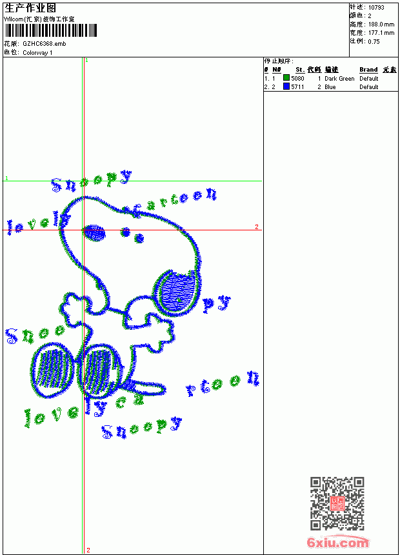The image size is (400, 555).
Task: Click the stitch count value 10793
Action: coord(376,8)
